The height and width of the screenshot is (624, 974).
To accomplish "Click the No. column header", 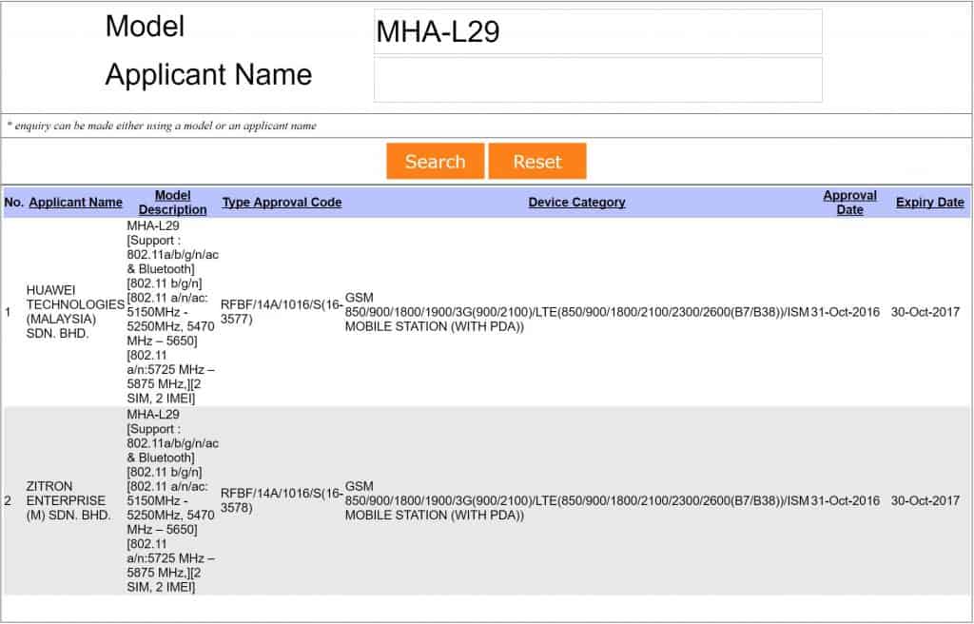I will pos(14,203).
